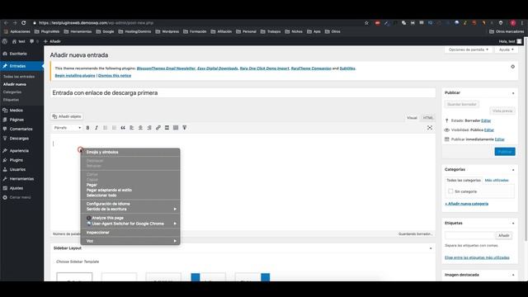Image resolution: width=528 pixels, height=297 pixels.
Task: Open Herramientas in the admin sidebar
Action: click(21, 179)
